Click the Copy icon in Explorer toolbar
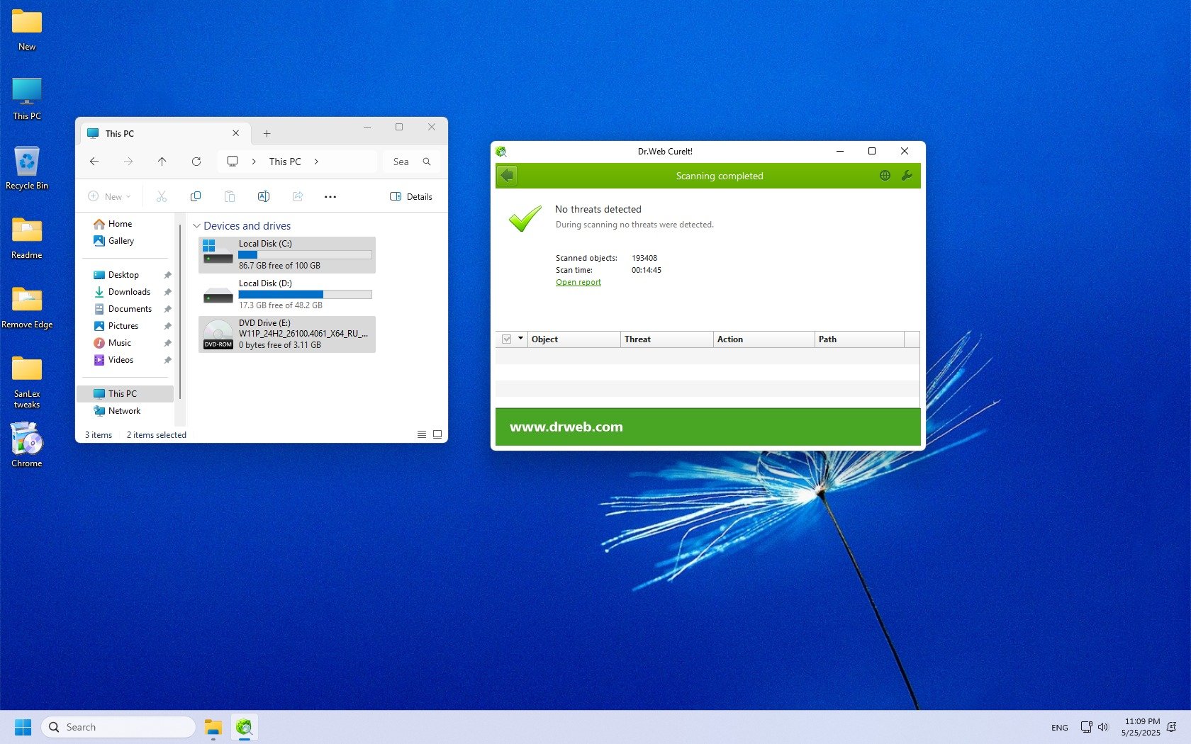Image resolution: width=1191 pixels, height=744 pixels. pyautogui.click(x=196, y=196)
